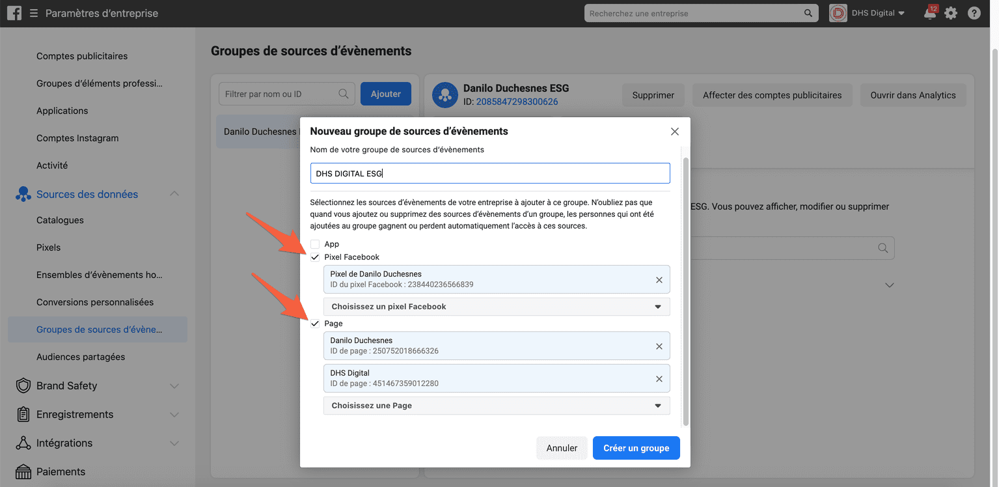Viewport: 999px width, 487px height.
Task: Open Comptes publicitaires in sidebar
Action: tap(82, 56)
